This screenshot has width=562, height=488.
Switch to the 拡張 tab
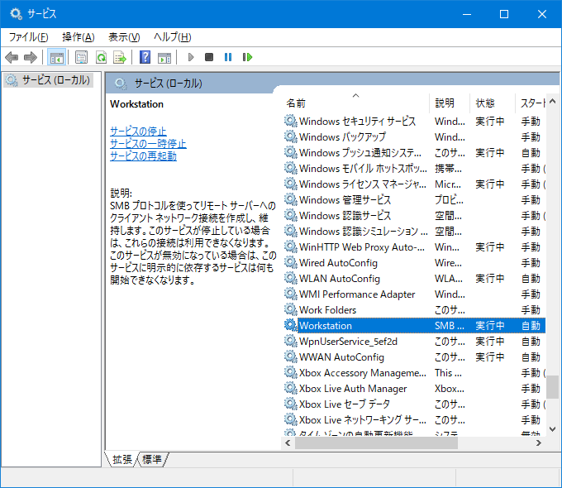(x=121, y=459)
